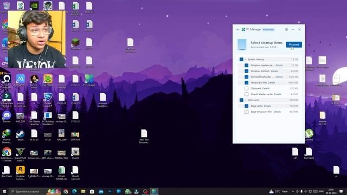Uncheck the Temporary files checkbox
The image size is (347, 195).
point(246,82)
